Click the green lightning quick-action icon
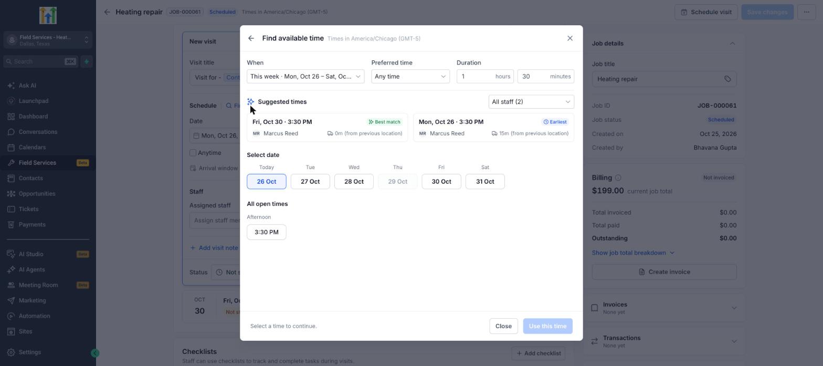Screen dimensions: 823x366 [x=87, y=61]
